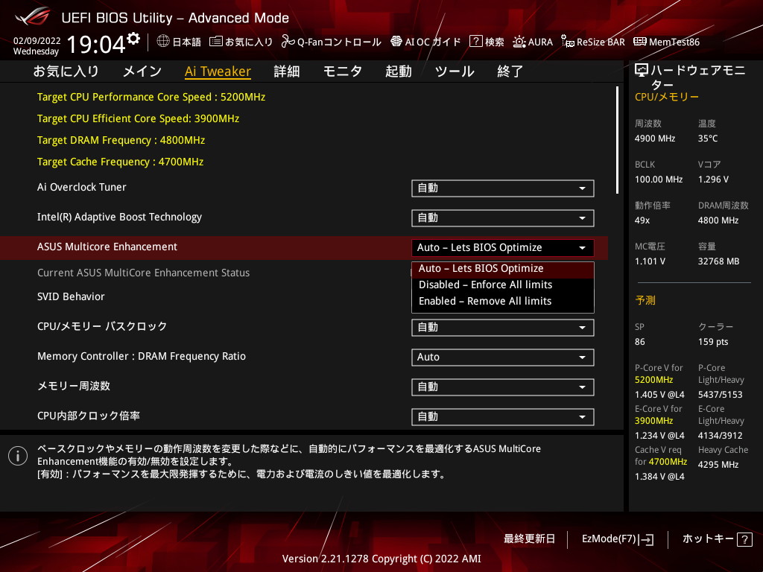Viewport: 763px width, 572px height.
Task: Click 32768 MB capacity value
Action: point(719,261)
